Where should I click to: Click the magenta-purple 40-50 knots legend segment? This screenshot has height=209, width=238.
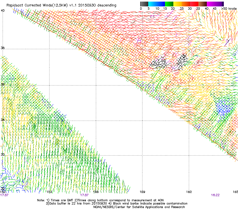(x=215, y=4)
